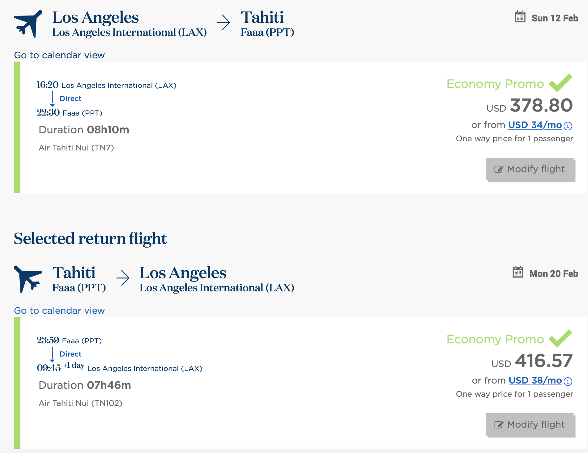
Task: Open the USD 38/mo financing link
Action: 535,381
